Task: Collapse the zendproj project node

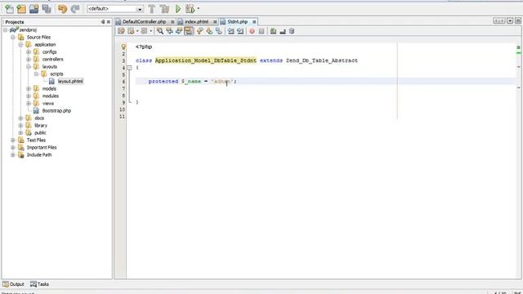Action: click(x=6, y=30)
